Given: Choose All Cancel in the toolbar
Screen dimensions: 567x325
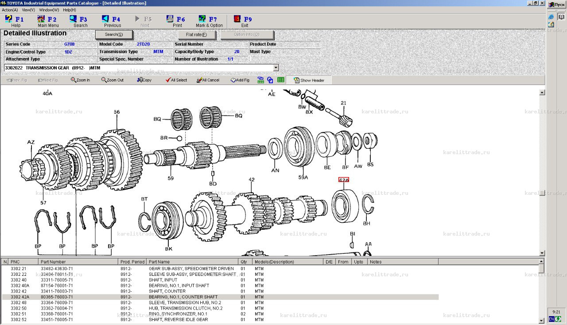Looking at the screenshot, I should 208,80.
